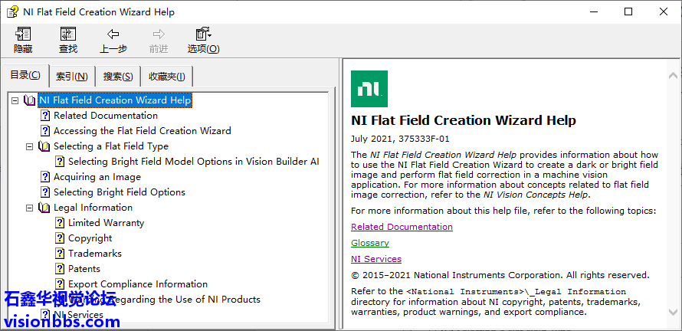
Task: Select Related Documentation in the contents tree
Action: click(x=106, y=116)
